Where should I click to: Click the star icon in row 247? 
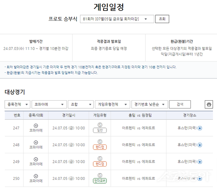tap(200, 128)
